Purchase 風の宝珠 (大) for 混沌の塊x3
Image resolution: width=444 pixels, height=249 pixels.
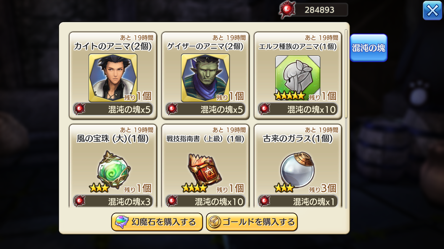(113, 201)
